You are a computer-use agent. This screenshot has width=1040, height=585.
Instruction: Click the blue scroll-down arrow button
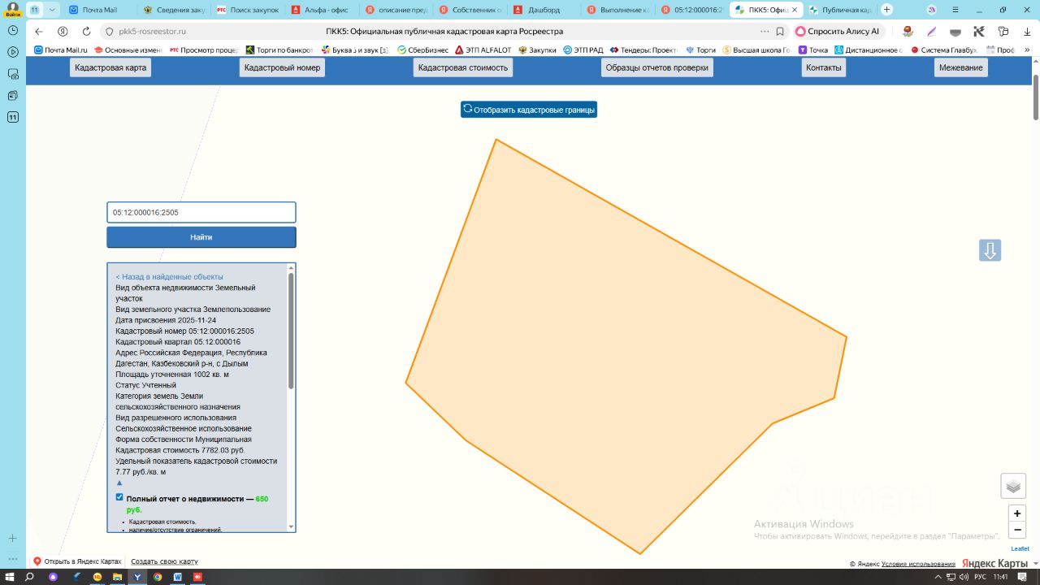[x=990, y=250]
